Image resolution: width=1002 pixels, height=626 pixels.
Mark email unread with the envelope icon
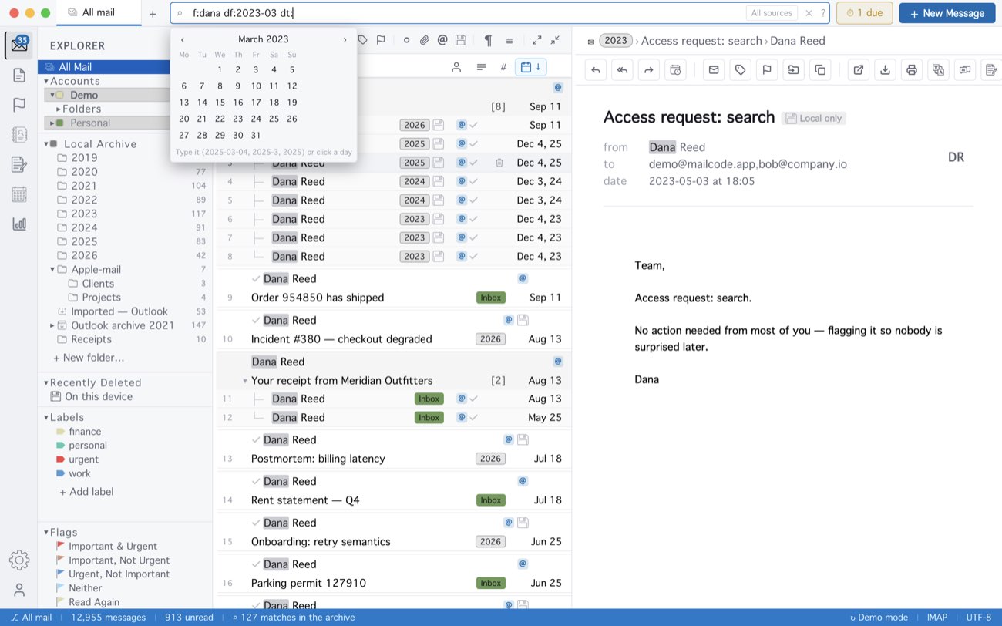click(x=714, y=69)
